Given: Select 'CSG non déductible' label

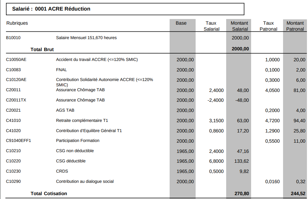Looking at the screenshot, I should point(75,151).
